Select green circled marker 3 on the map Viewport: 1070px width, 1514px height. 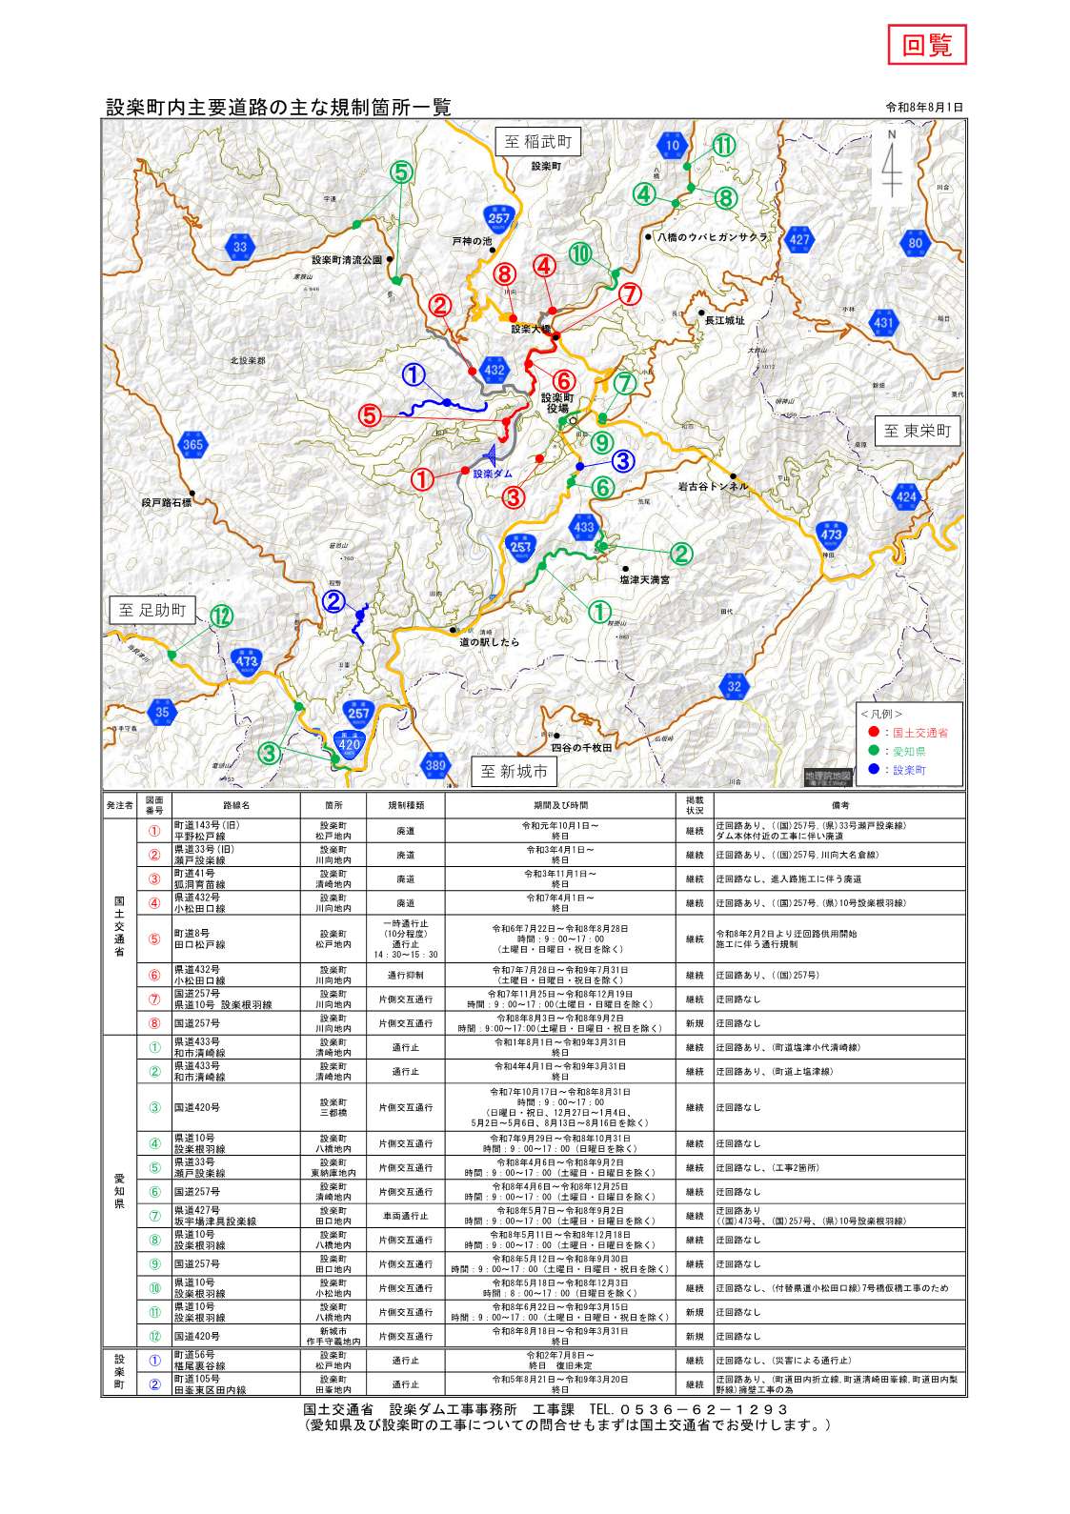[270, 753]
